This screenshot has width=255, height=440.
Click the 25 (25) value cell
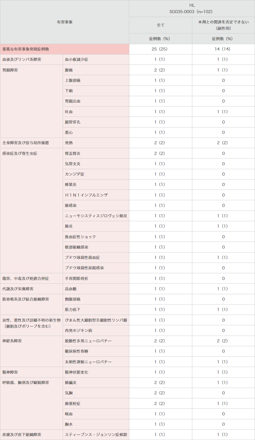(161, 49)
